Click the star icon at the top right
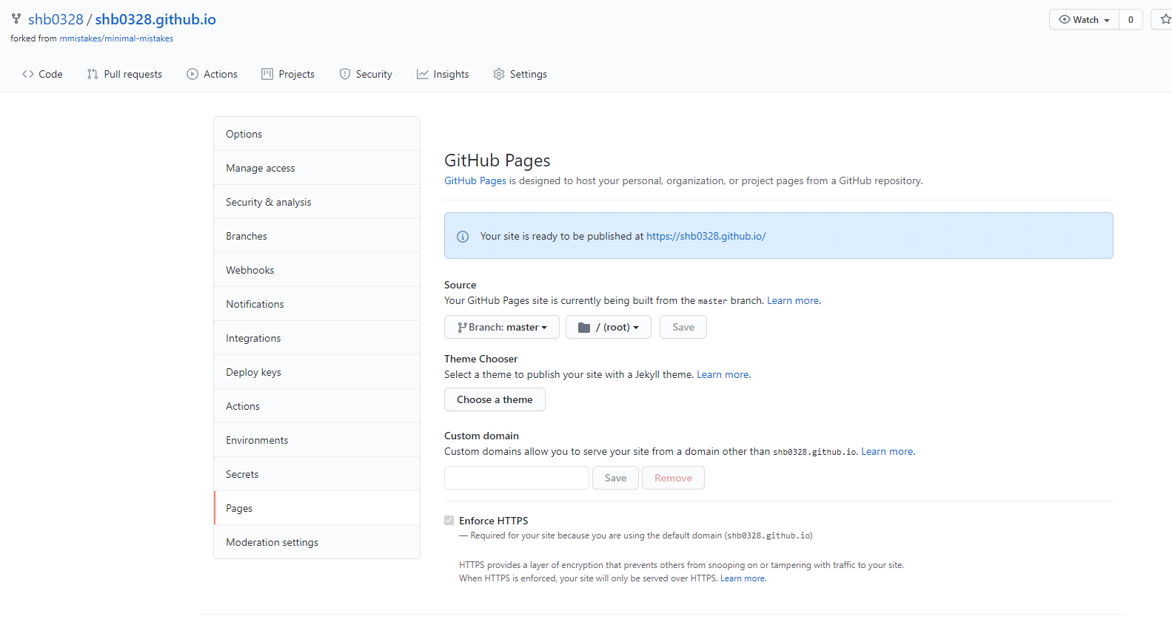Viewport: 1172px width, 622px height. point(1165,19)
